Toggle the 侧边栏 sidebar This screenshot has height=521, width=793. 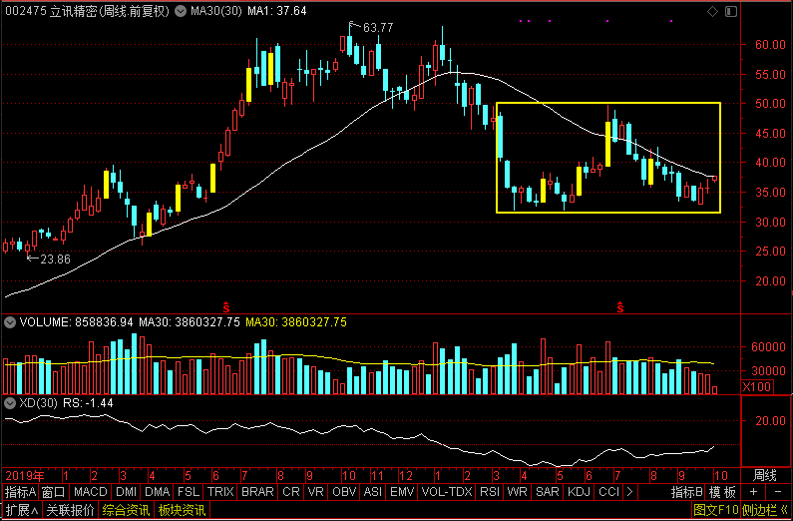[765, 510]
